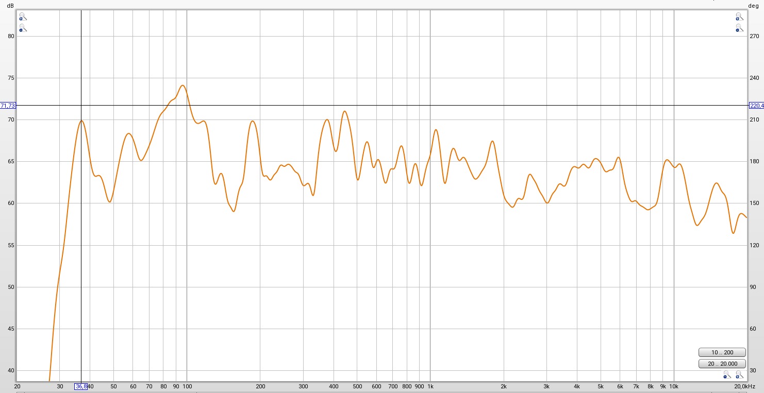This screenshot has width=764, height=393.
Task: Click the 150 deg axis label
Action: [x=754, y=203]
